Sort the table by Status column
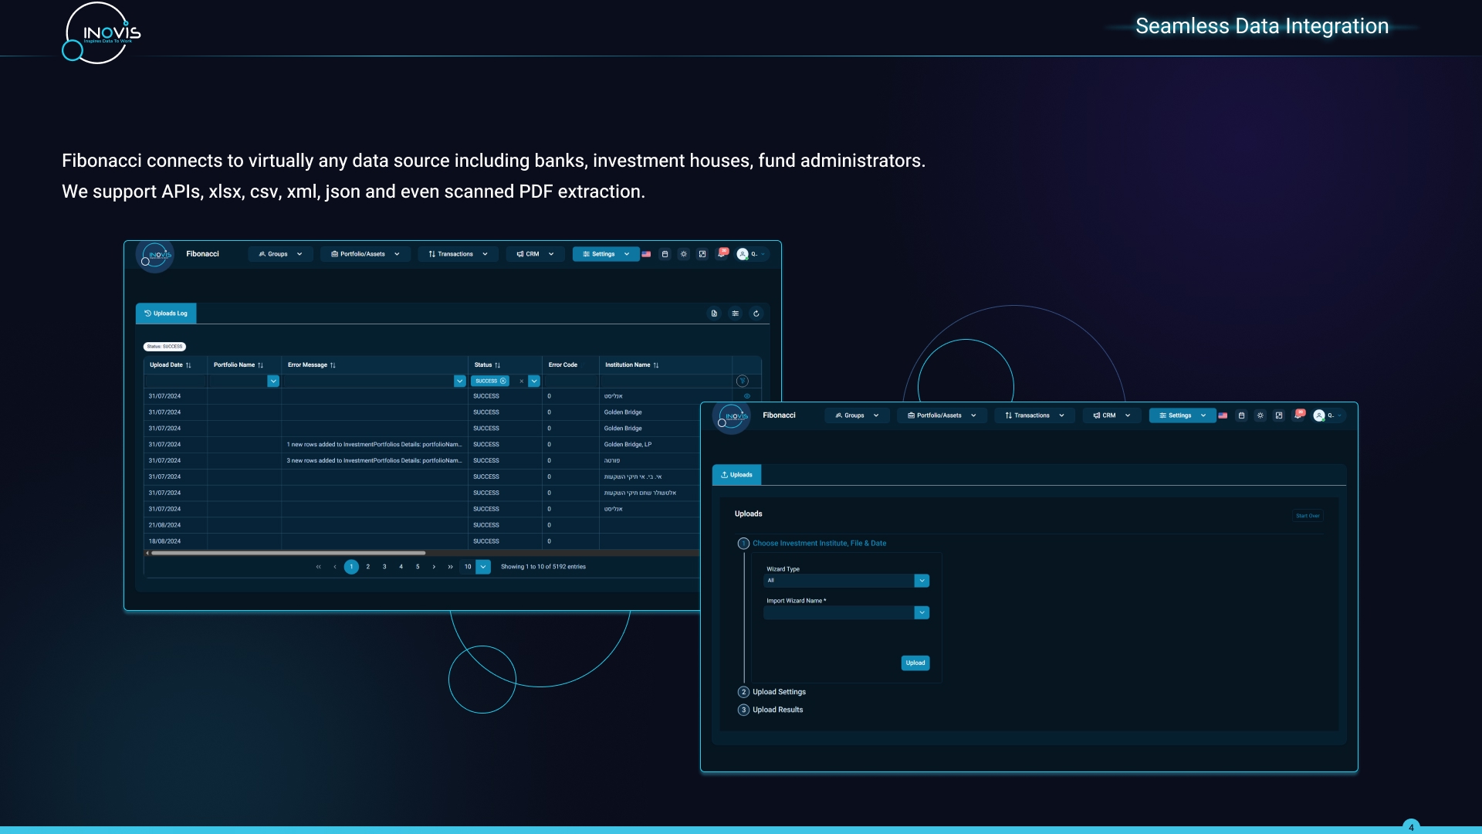The height and width of the screenshot is (834, 1482). tap(498, 365)
